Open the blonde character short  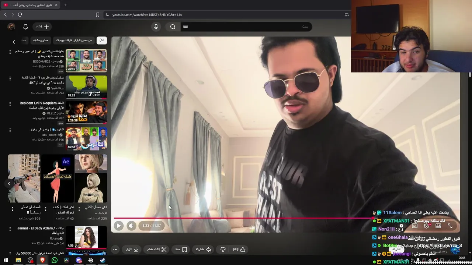[x=91, y=179]
